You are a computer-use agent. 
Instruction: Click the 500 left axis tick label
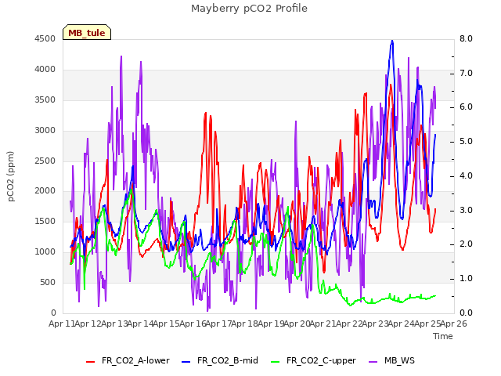[x=48, y=282]
